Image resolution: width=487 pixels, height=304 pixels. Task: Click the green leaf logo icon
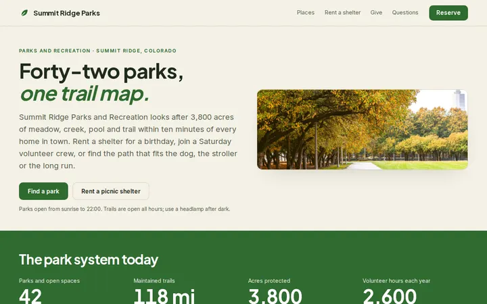coord(24,13)
